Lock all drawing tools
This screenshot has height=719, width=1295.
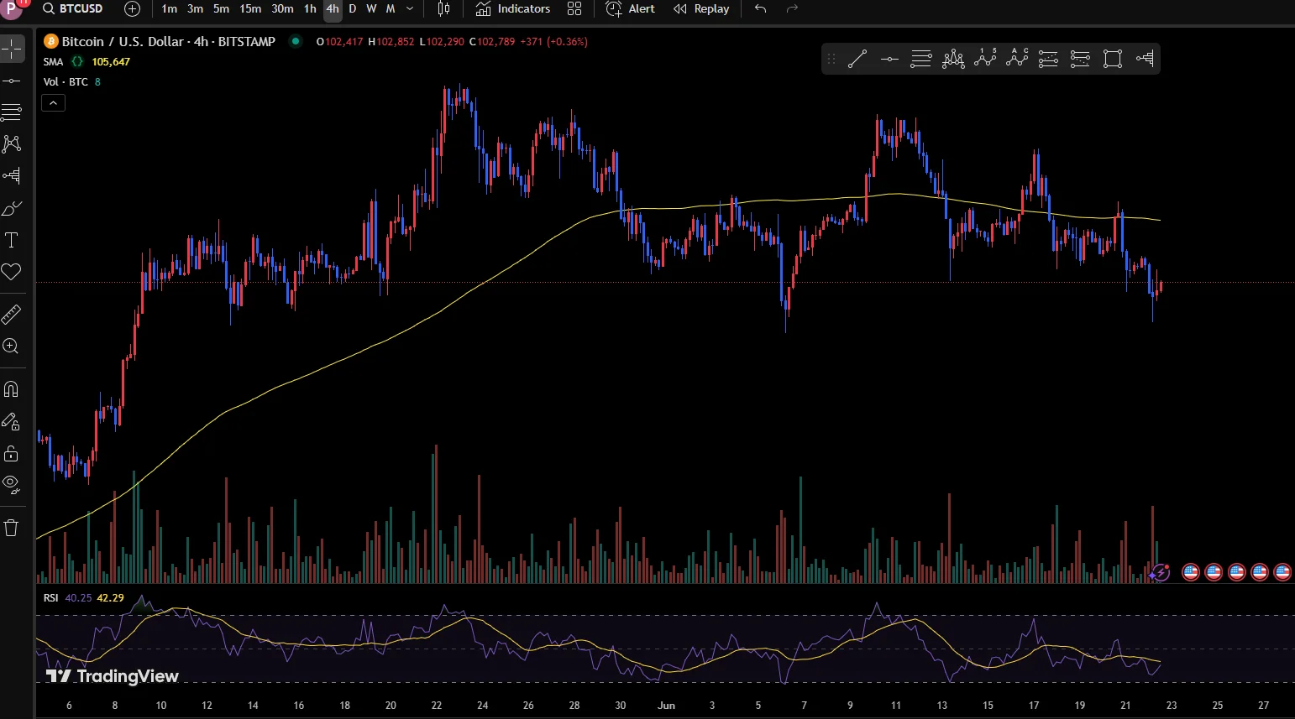12,454
